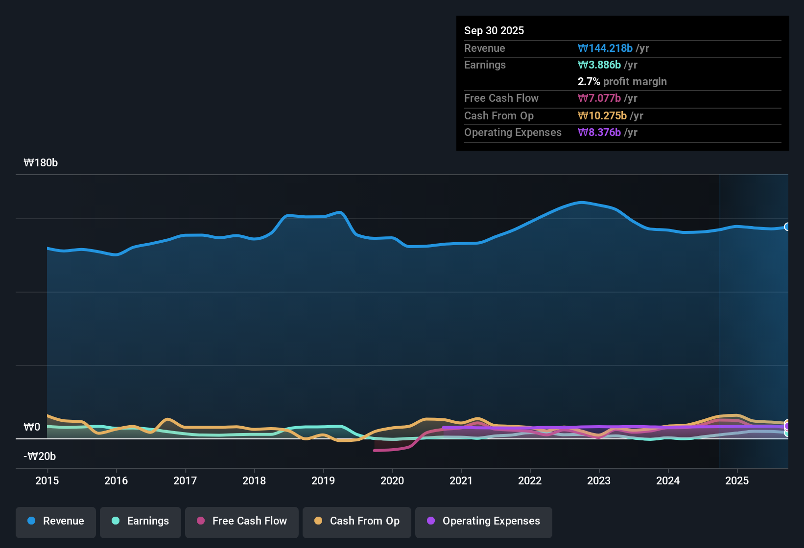Click the Sep 30 2025 tooltip date
Image resolution: width=804 pixels, height=548 pixels.
point(494,30)
